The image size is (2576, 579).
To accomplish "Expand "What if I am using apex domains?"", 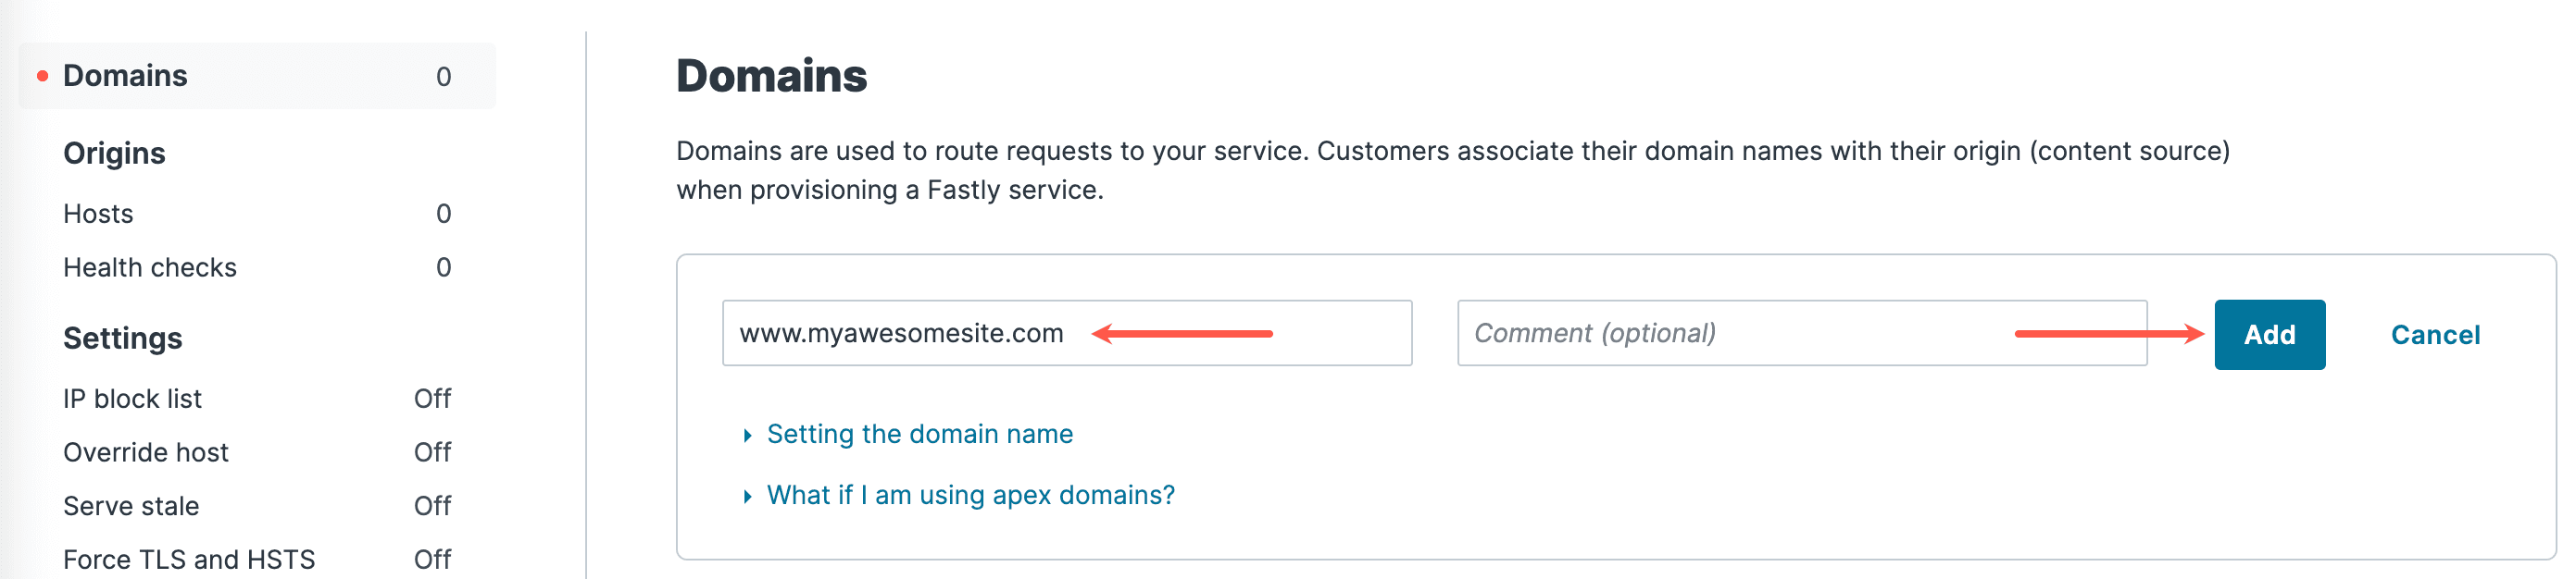I will [969, 495].
